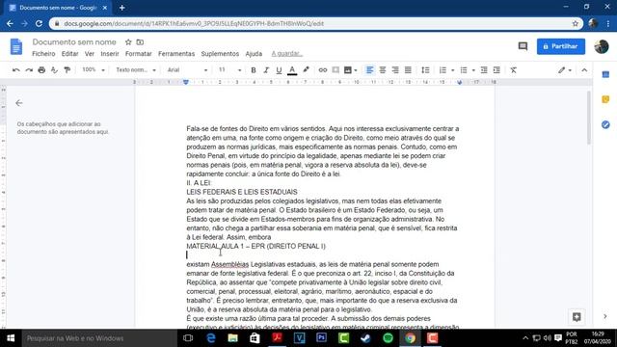
Task: Select the paint format tool
Action: tap(67, 70)
